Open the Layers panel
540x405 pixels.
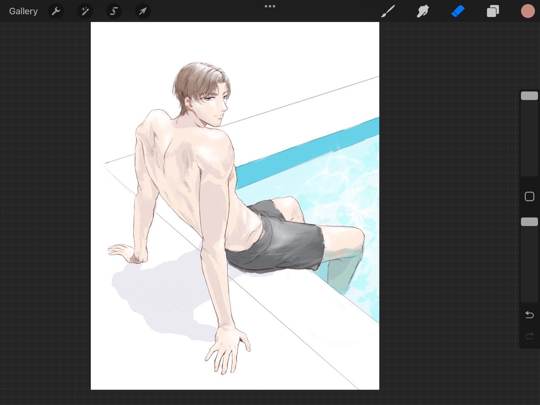[493, 11]
